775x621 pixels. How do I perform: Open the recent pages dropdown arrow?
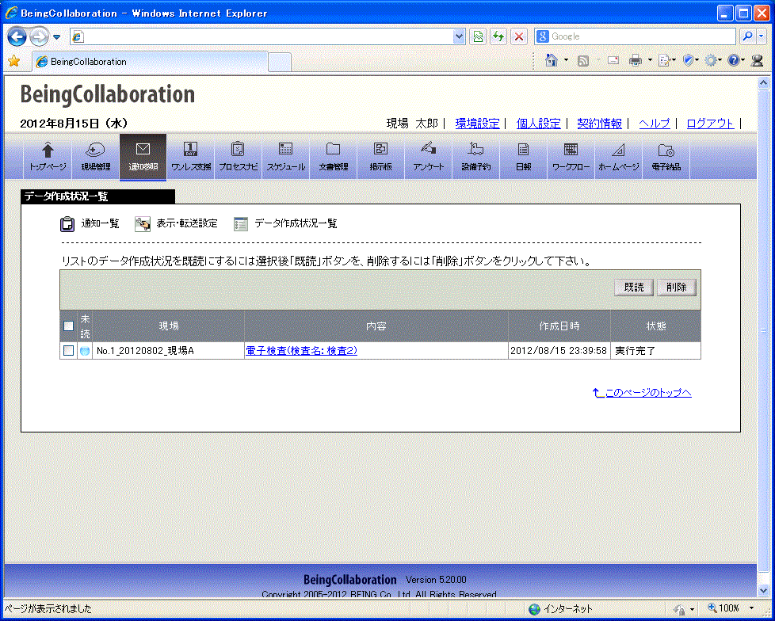coord(56,37)
